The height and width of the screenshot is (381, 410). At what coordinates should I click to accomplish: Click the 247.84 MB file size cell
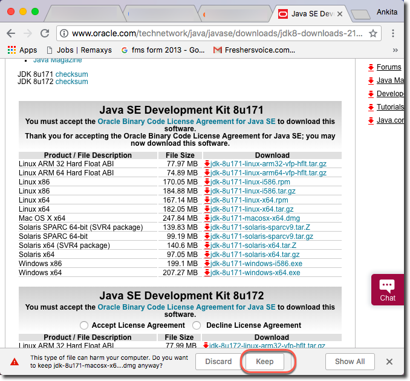pyautogui.click(x=180, y=218)
